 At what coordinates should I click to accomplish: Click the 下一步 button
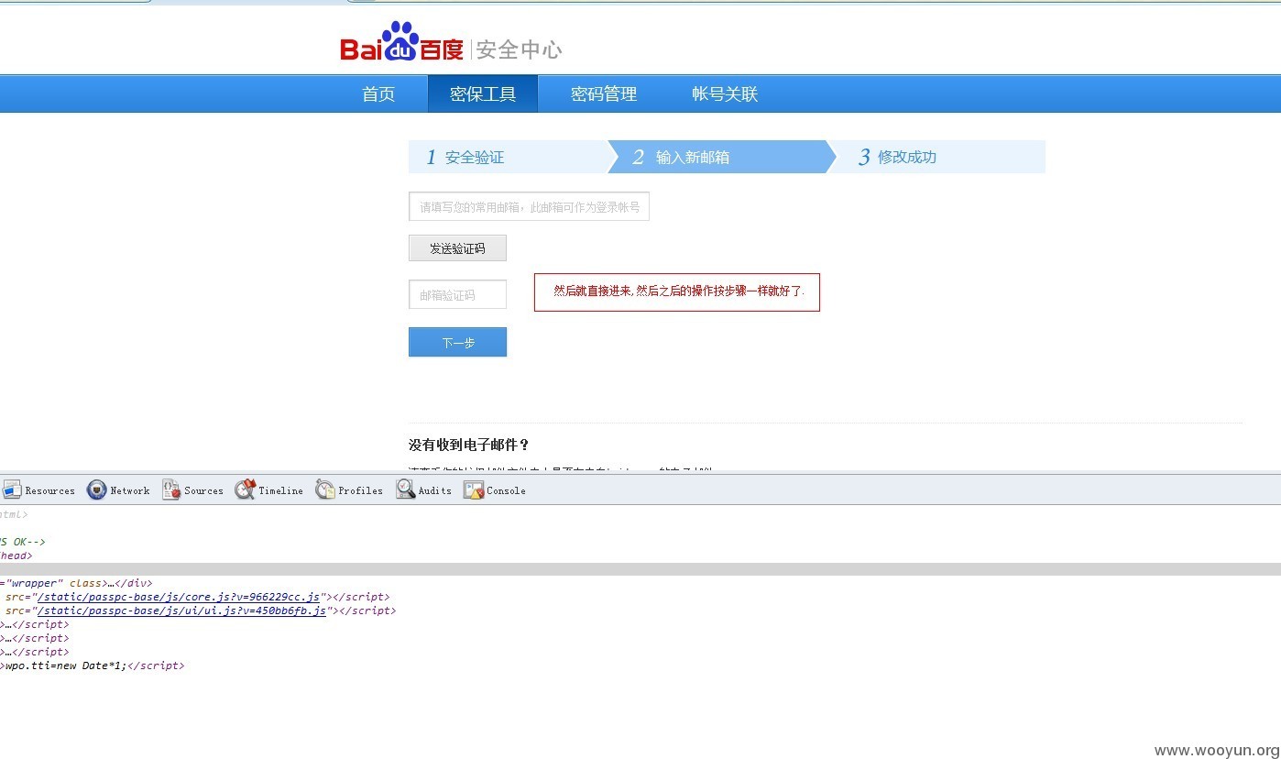457,342
